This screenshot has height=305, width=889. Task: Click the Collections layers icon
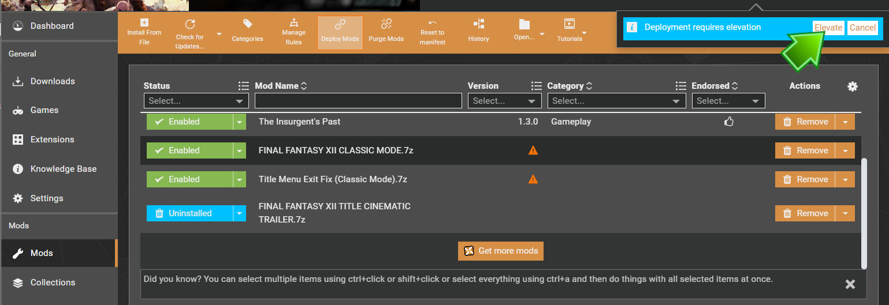(18, 283)
